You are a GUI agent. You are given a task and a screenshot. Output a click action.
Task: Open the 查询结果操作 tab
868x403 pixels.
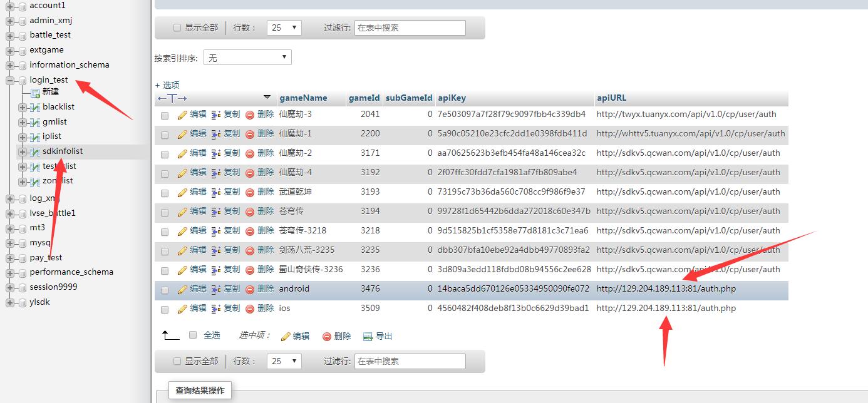(200, 390)
